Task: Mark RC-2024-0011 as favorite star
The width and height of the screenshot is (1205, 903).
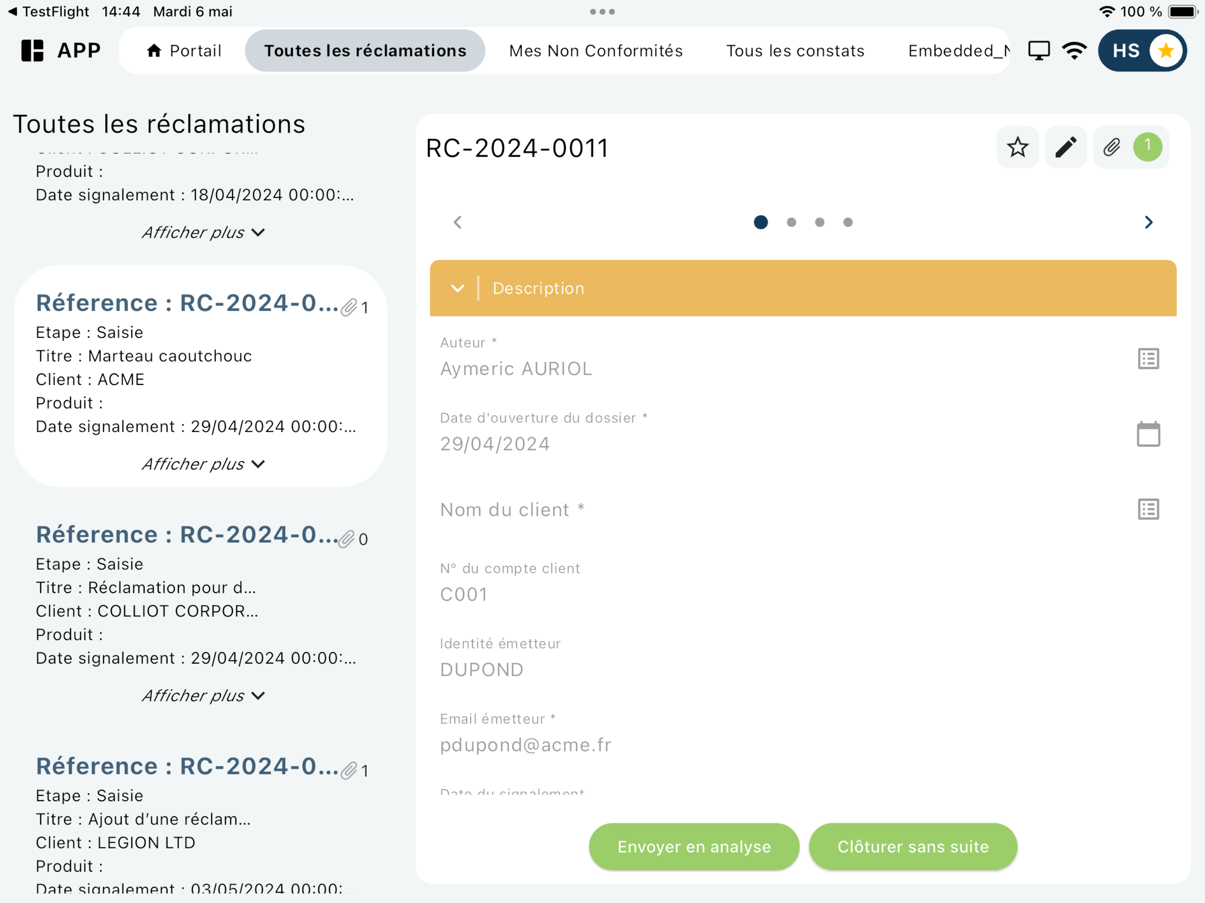Action: pyautogui.click(x=1017, y=147)
